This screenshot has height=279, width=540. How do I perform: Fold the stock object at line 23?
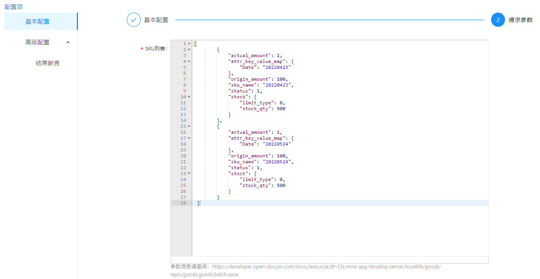[189, 174]
